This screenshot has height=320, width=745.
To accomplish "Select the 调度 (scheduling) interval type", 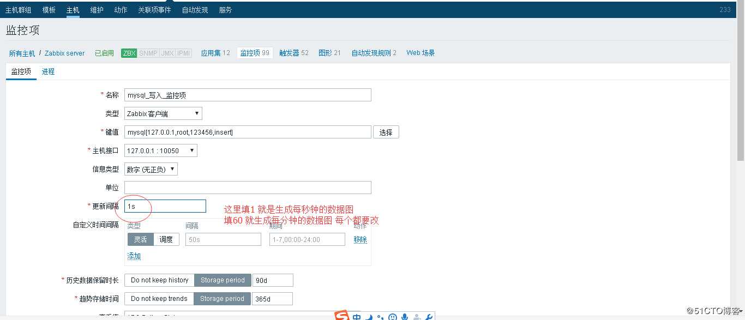I will coord(166,239).
